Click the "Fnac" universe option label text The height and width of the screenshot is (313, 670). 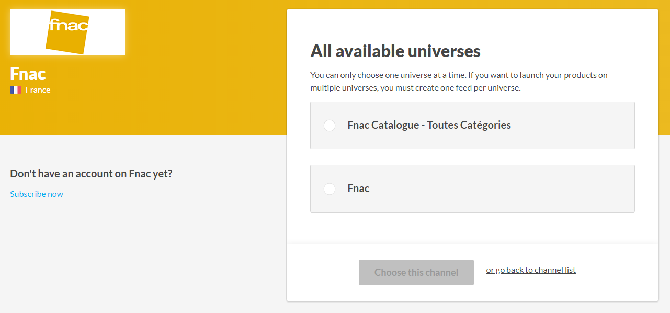358,188
